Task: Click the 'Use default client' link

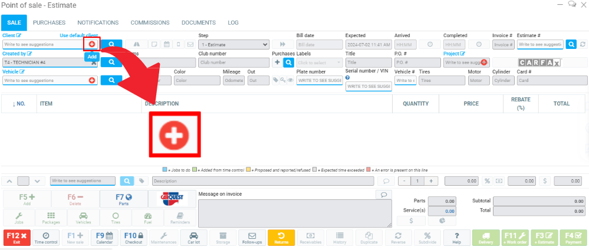Action: click(79, 35)
